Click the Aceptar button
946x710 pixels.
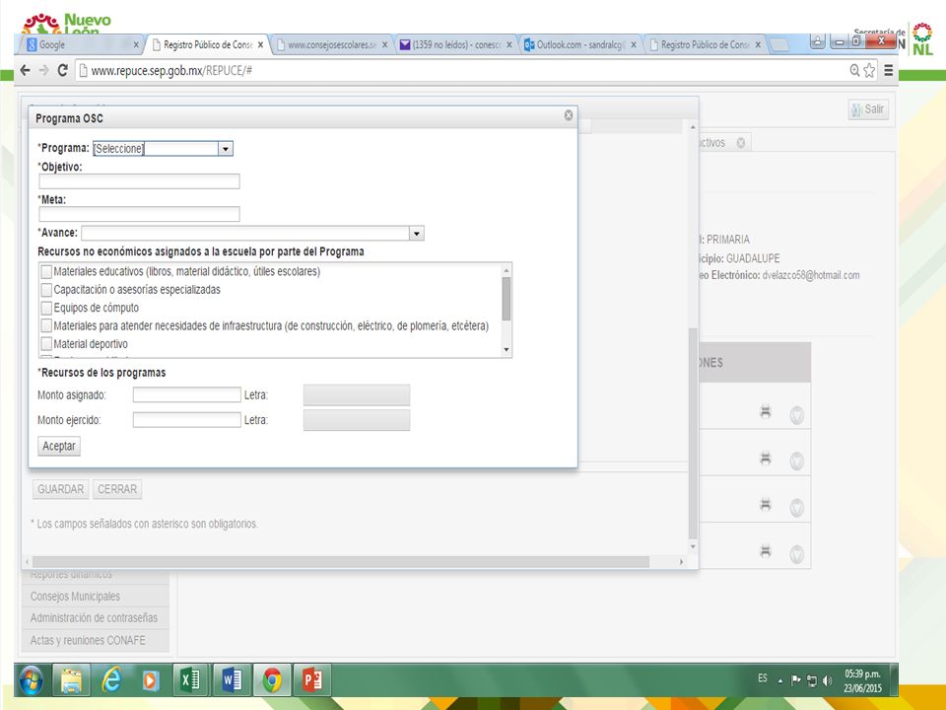point(59,446)
